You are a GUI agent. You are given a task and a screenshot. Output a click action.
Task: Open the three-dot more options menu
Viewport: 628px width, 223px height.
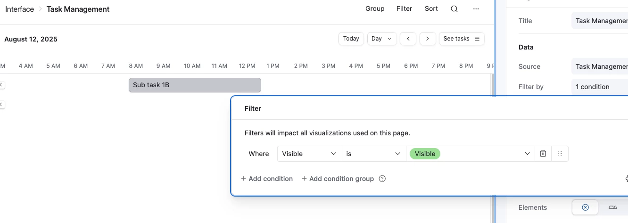(476, 9)
